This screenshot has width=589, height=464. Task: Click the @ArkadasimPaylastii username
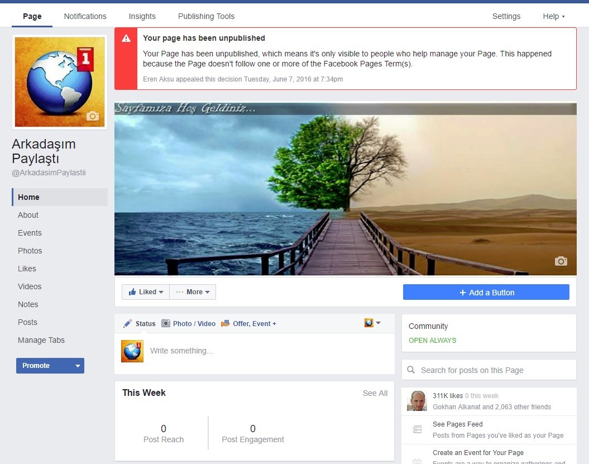tap(49, 173)
